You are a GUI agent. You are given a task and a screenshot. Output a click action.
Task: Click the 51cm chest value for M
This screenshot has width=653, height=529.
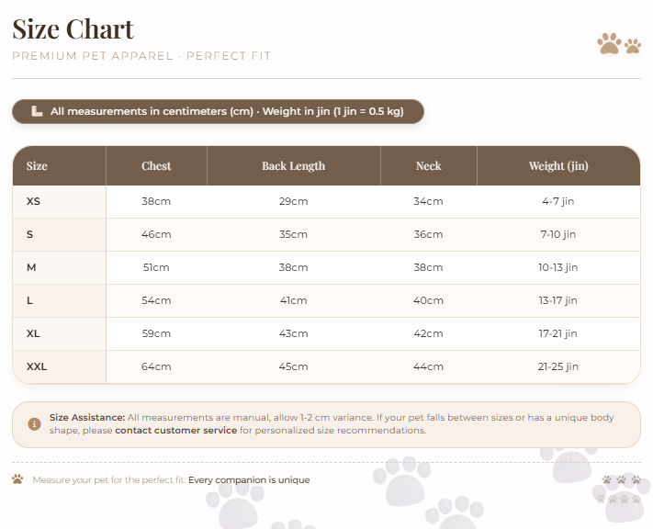(156, 267)
